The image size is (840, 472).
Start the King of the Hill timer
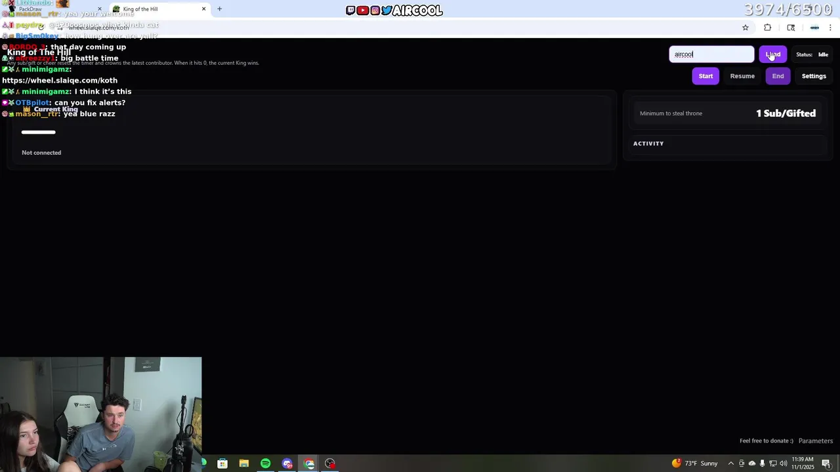pos(705,76)
